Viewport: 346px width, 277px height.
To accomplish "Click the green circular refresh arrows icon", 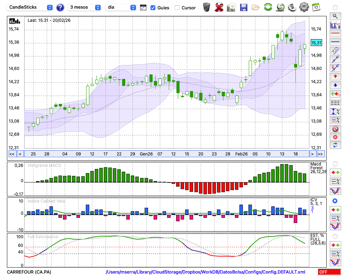I will click(268, 7).
